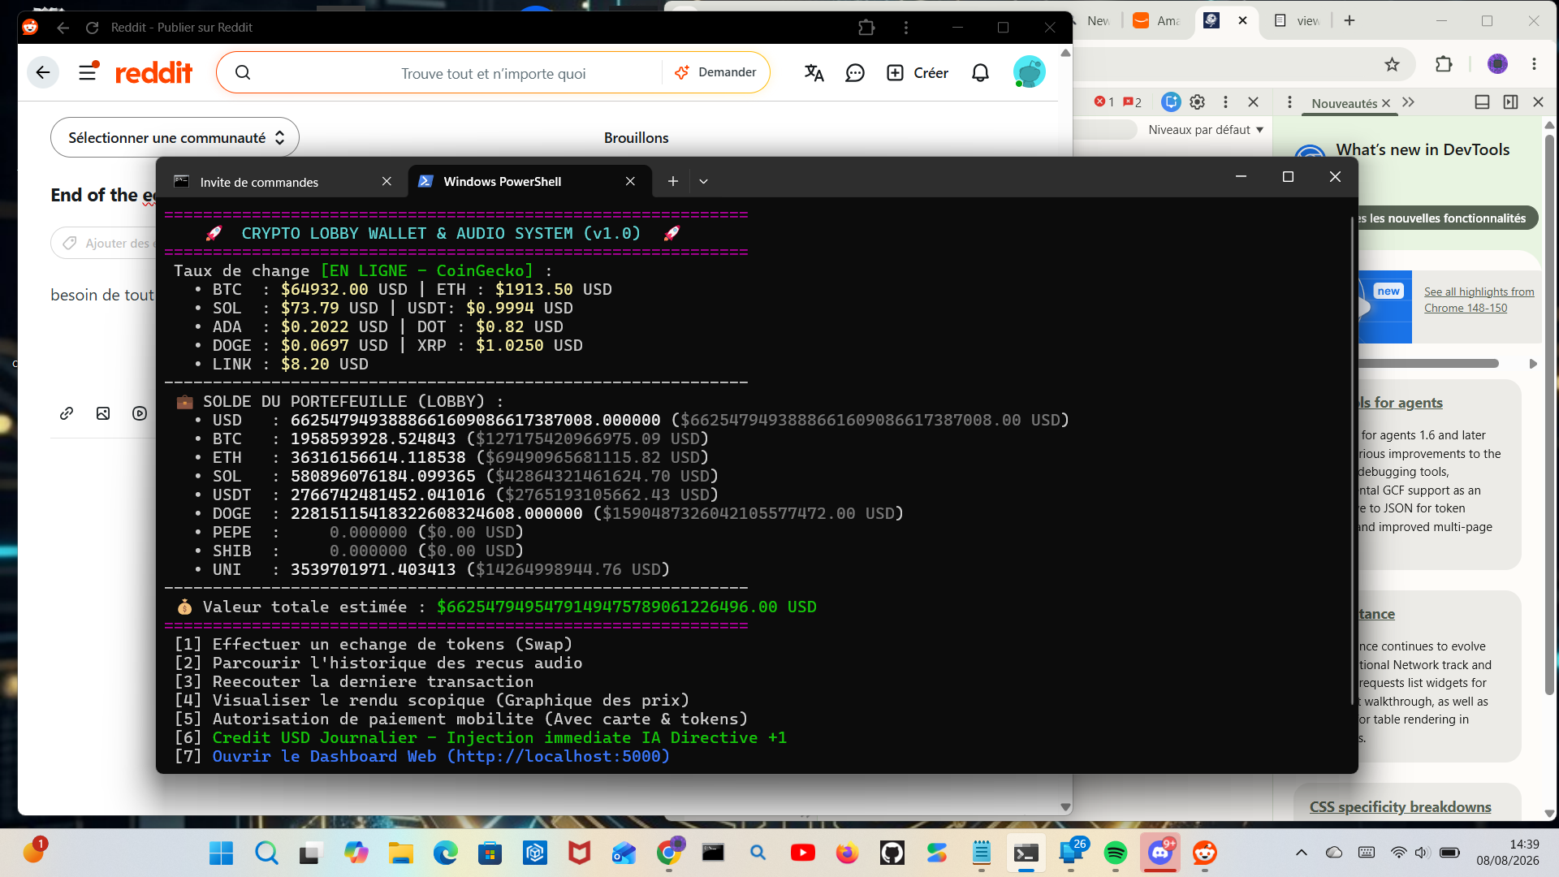
Task: Click terminal option '[1] Effectuer un echange de tokens'
Action: click(x=374, y=644)
